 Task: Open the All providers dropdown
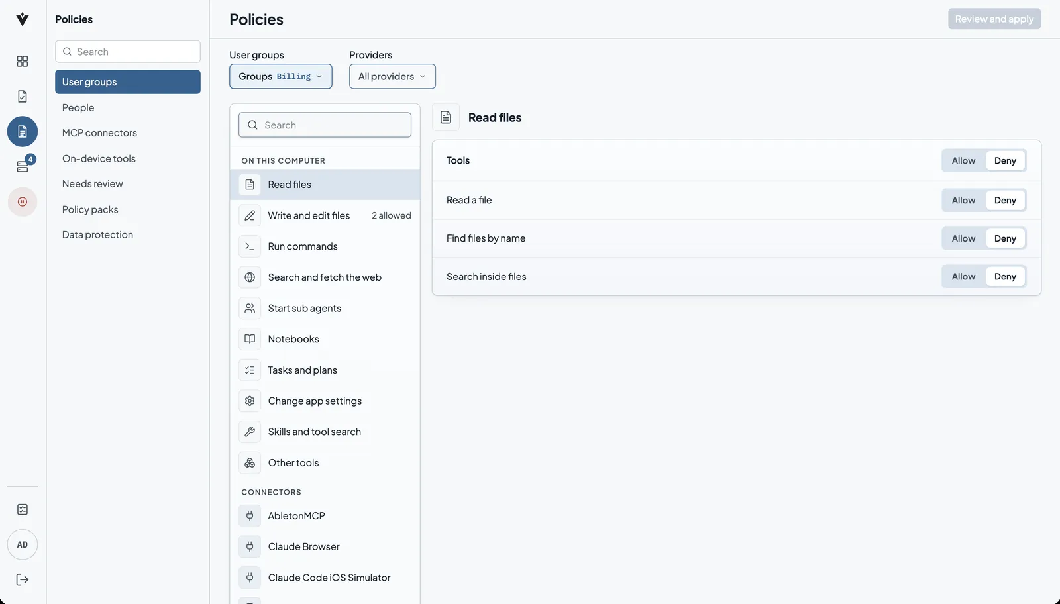click(x=392, y=76)
